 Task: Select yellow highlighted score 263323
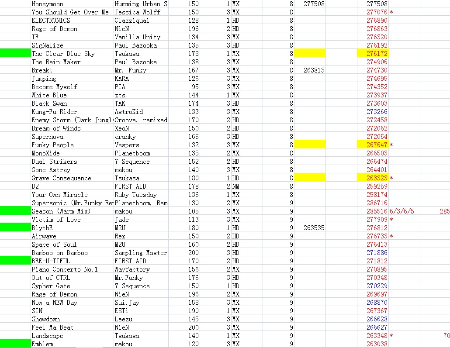[x=373, y=178]
